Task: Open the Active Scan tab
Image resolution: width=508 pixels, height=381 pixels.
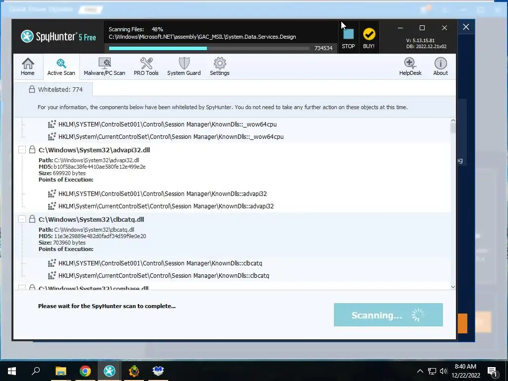Action: [61, 67]
